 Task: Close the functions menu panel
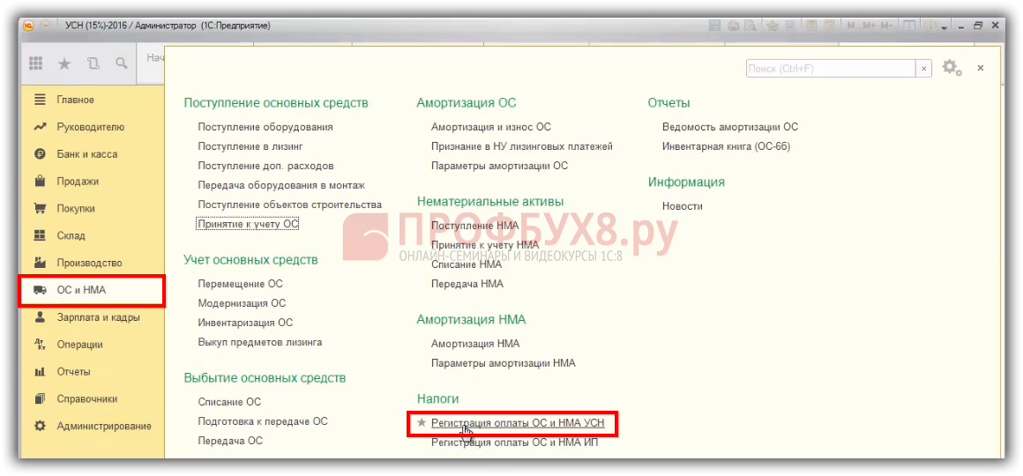coord(981,68)
